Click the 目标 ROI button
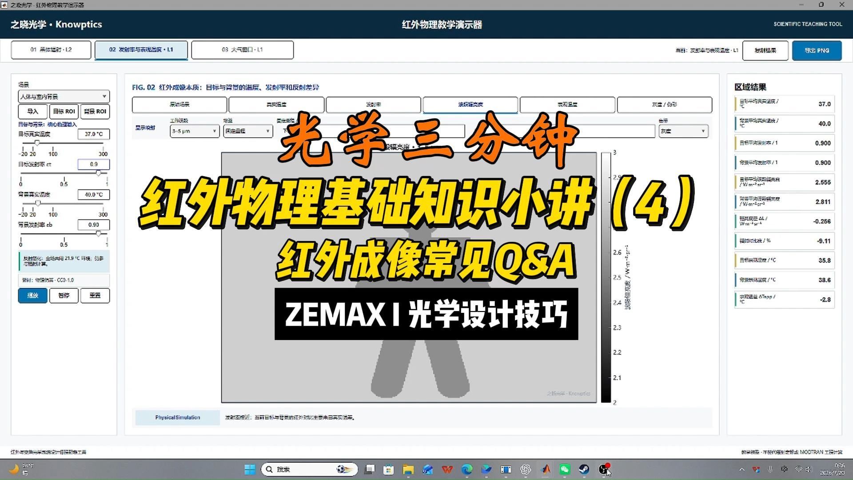Viewport: 853px width, 480px height. click(x=64, y=112)
